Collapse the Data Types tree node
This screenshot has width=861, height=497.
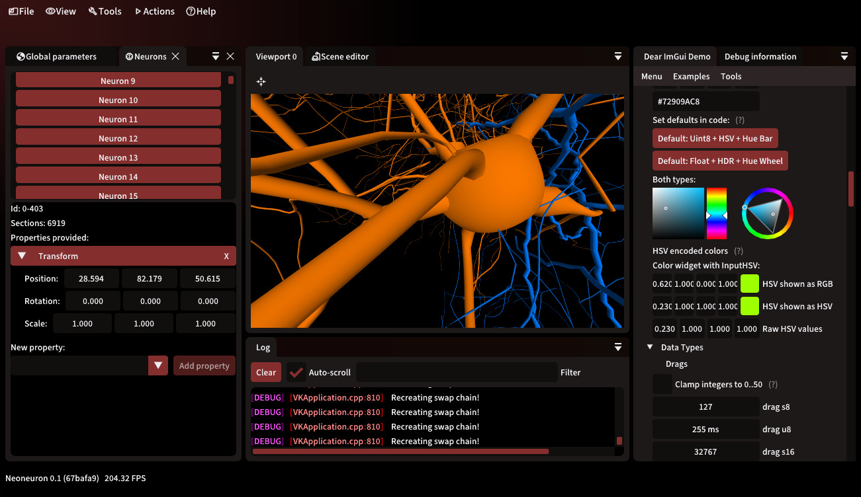650,347
